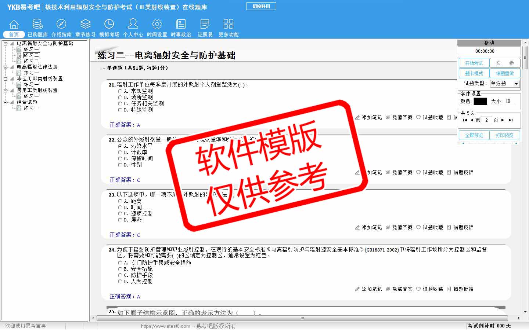The width and height of the screenshot is (529, 330).
Task: Select 练习三 in the chapter tree
Action: (31, 61)
